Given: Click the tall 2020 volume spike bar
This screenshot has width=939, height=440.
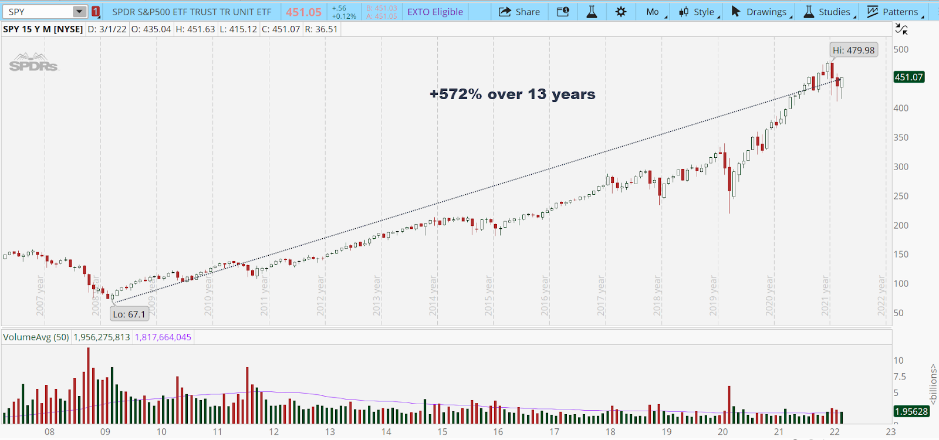Looking at the screenshot, I should (x=729, y=405).
